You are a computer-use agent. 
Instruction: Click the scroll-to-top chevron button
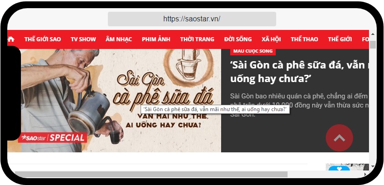tap(339, 138)
